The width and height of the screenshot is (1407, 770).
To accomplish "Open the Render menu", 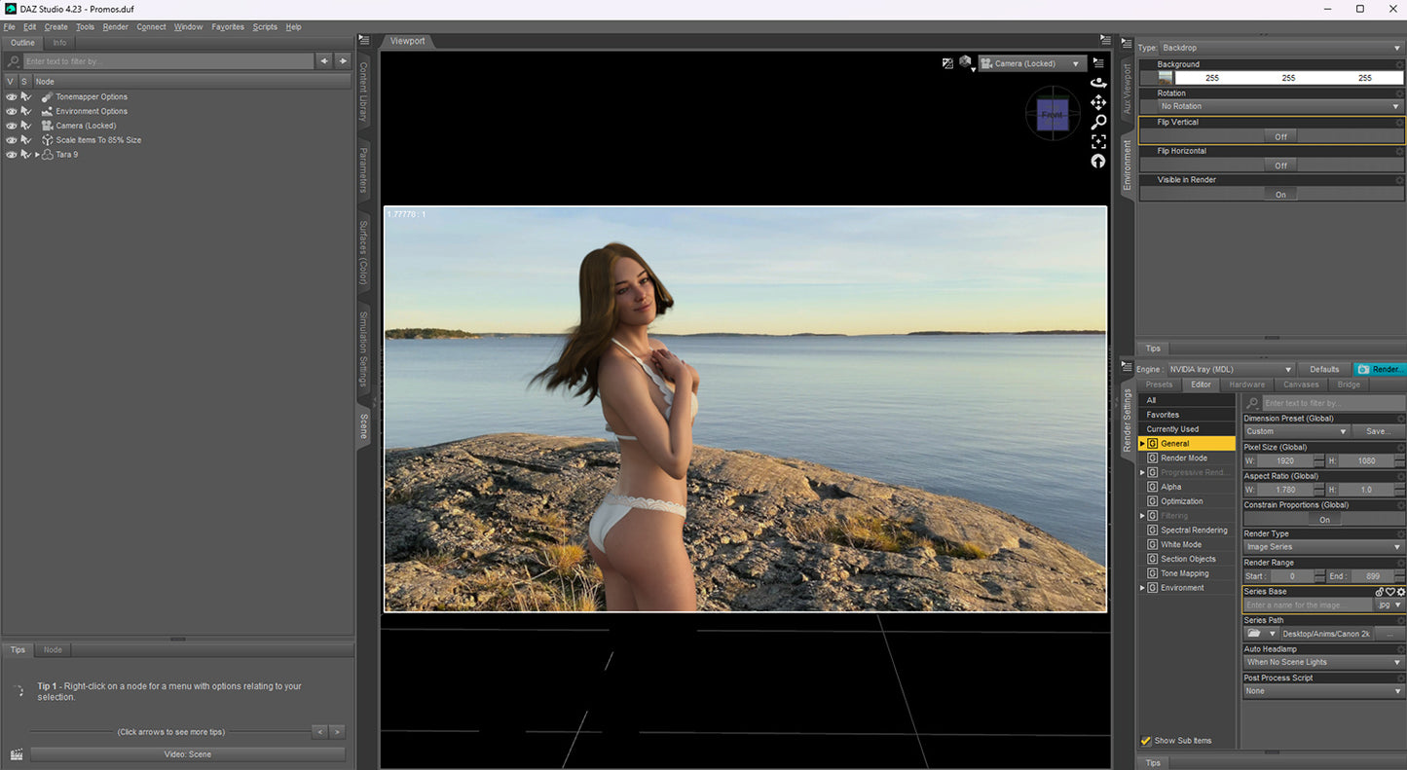I will 115,27.
